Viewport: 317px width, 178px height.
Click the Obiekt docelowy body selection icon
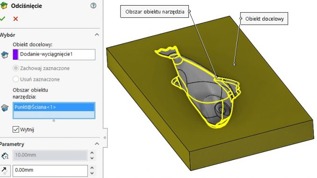click(5, 55)
